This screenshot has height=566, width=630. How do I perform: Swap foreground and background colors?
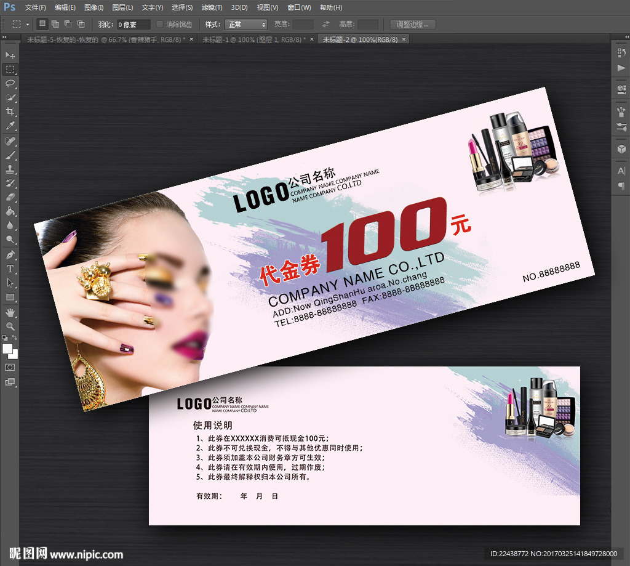(15, 338)
